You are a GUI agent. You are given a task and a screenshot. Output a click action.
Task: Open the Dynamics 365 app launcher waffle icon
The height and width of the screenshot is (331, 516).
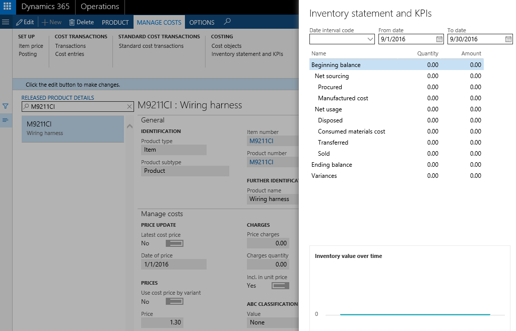coord(7,7)
